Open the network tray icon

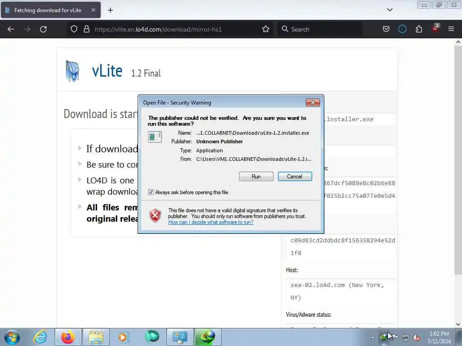pos(406,338)
